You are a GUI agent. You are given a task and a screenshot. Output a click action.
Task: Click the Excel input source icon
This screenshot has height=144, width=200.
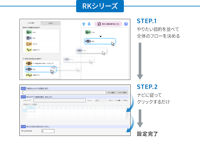point(29,32)
